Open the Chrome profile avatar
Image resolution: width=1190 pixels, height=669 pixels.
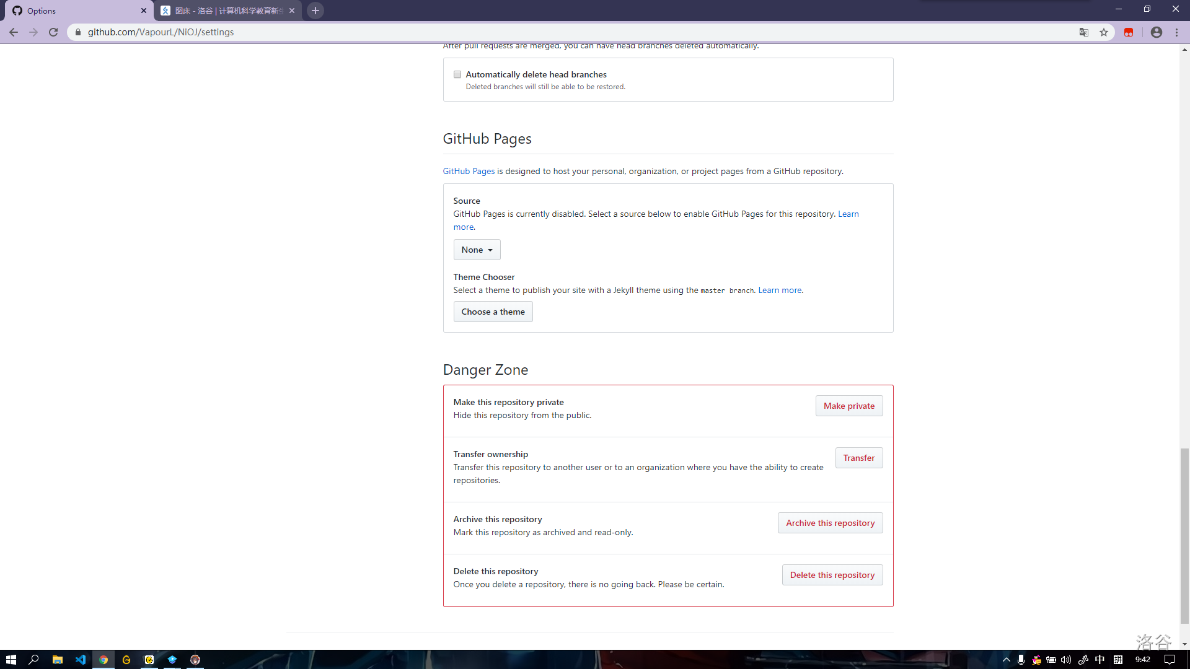pyautogui.click(x=1157, y=32)
